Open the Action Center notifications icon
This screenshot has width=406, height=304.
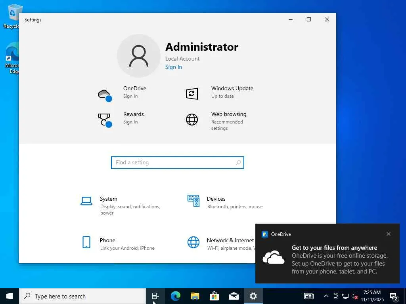pyautogui.click(x=393, y=296)
